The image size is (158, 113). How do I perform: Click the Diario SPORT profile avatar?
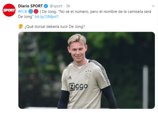tap(9, 10)
